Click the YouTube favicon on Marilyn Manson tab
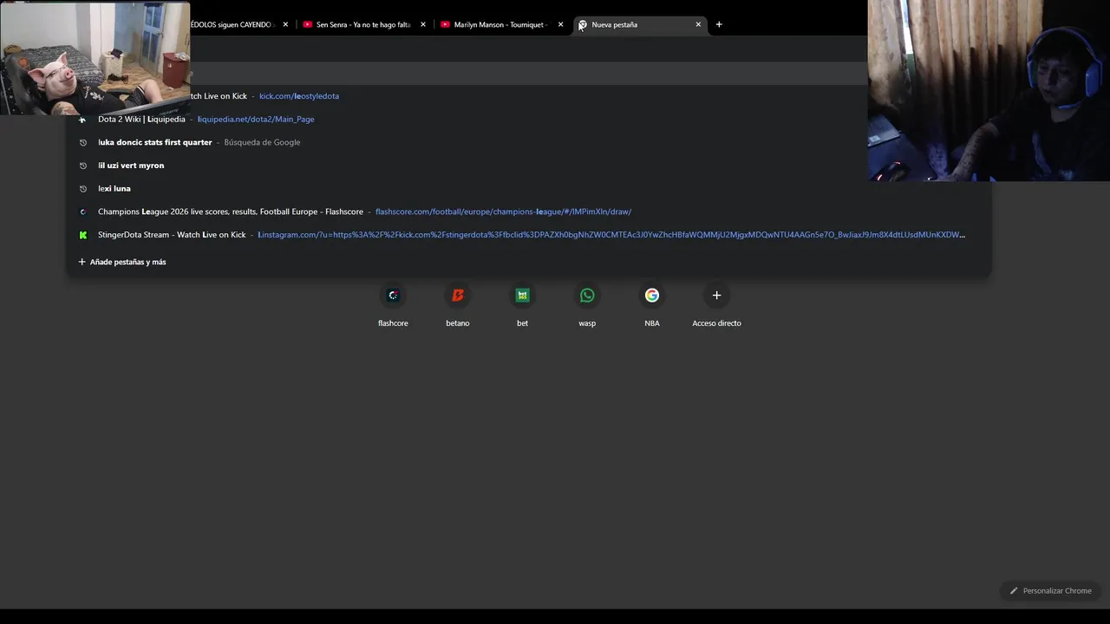 point(446,24)
